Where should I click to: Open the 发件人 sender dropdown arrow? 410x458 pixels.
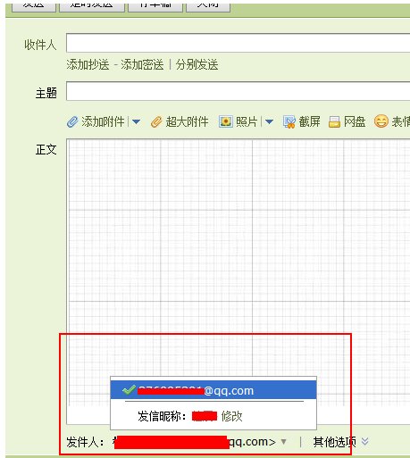pyautogui.click(x=284, y=442)
